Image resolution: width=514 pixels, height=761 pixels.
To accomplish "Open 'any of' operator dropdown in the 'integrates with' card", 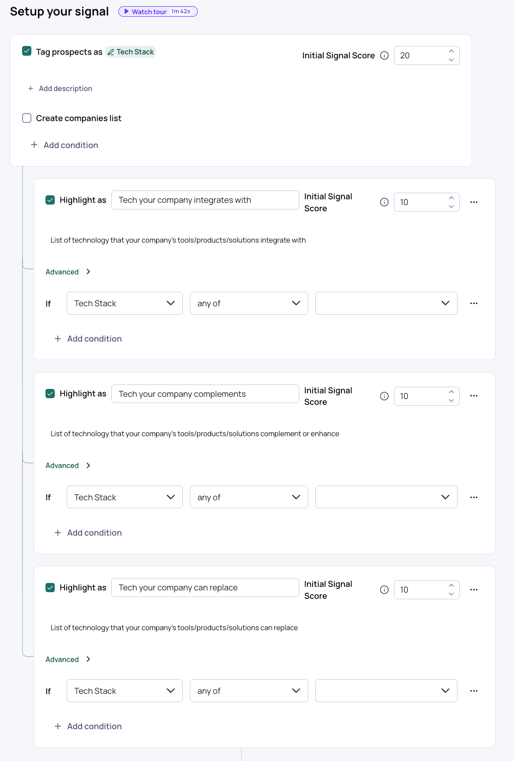I will (x=249, y=303).
